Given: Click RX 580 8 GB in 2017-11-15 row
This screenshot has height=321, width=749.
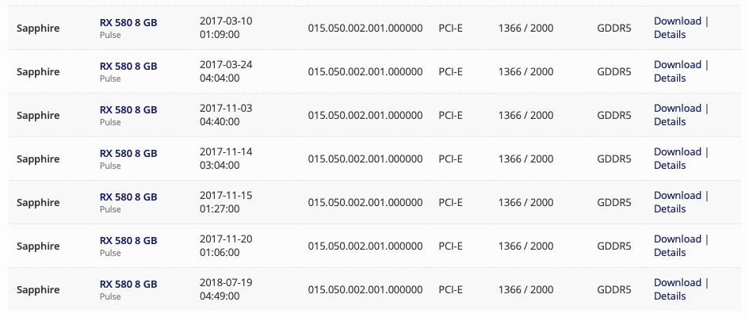Looking at the screenshot, I should (x=128, y=197).
